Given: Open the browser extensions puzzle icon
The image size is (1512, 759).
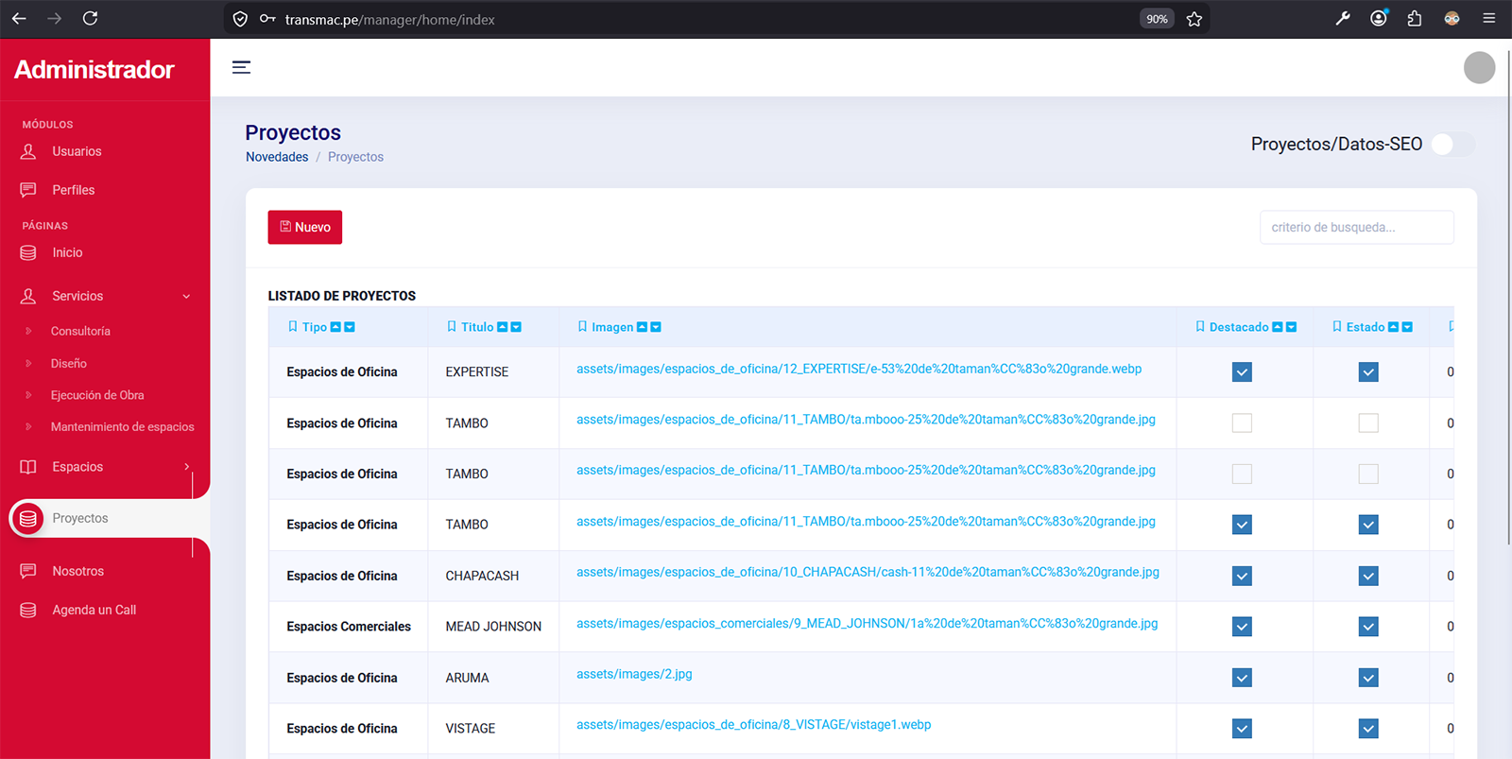Looking at the screenshot, I should (1415, 18).
